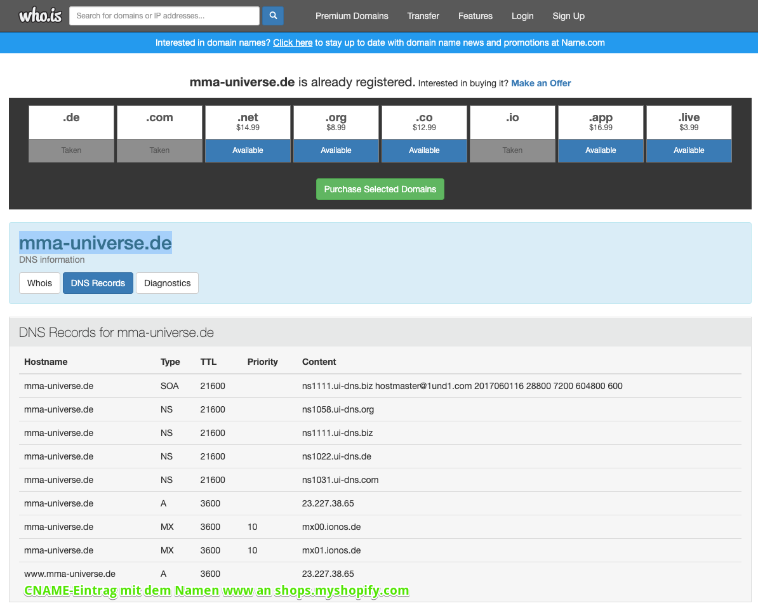
Task: Select the .app domain for $16.99
Action: [601, 150]
